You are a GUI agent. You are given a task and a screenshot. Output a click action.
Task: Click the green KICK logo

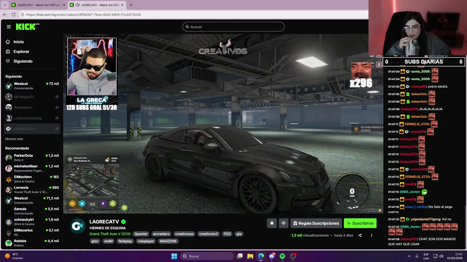(x=27, y=27)
